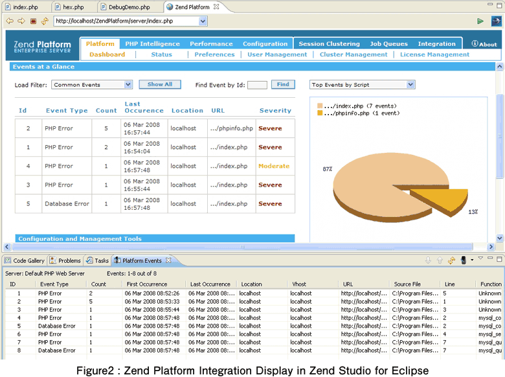Click the Code Gallery view icon

[8, 260]
